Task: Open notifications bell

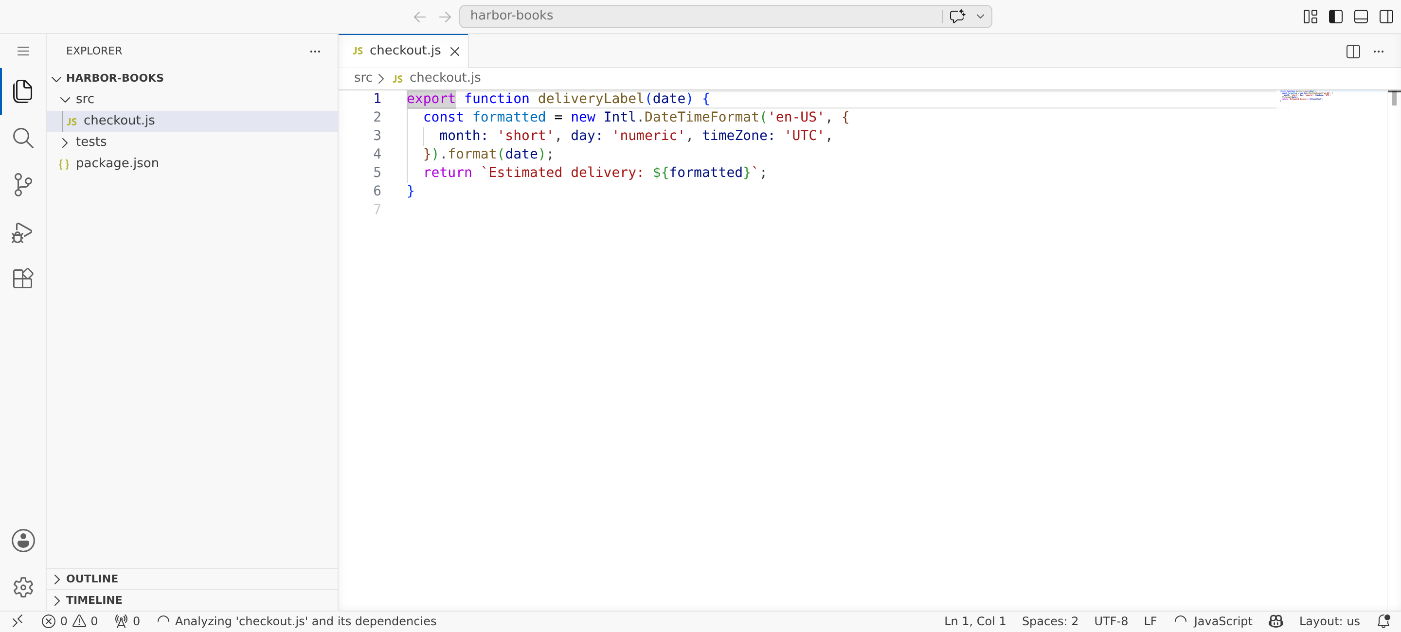Action: [x=1383, y=621]
